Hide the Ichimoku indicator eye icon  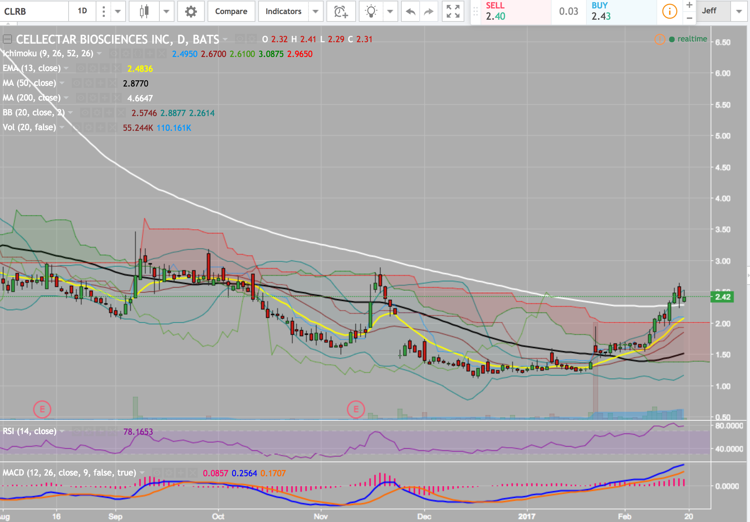(x=114, y=54)
